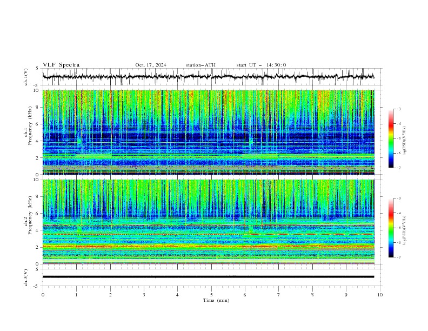Select the "Oct. 17, 2024" date label
The width and height of the screenshot is (428, 331).
tap(150, 65)
